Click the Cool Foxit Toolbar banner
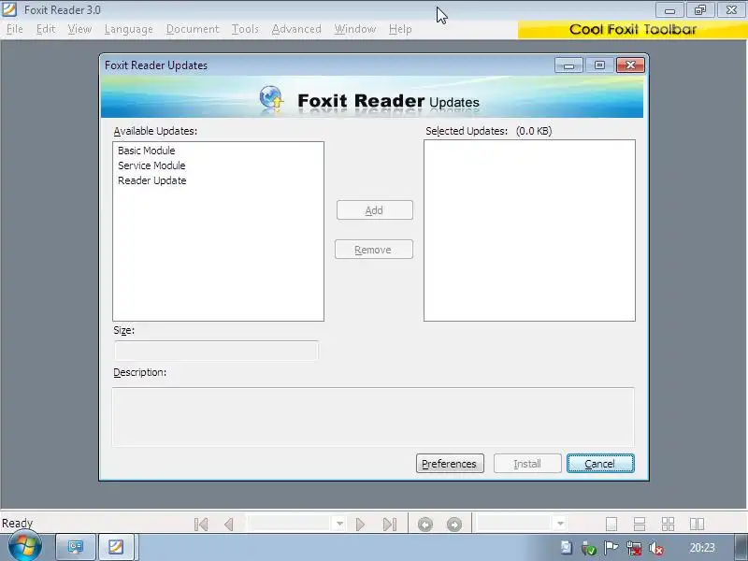This screenshot has height=561, width=748. 633,30
